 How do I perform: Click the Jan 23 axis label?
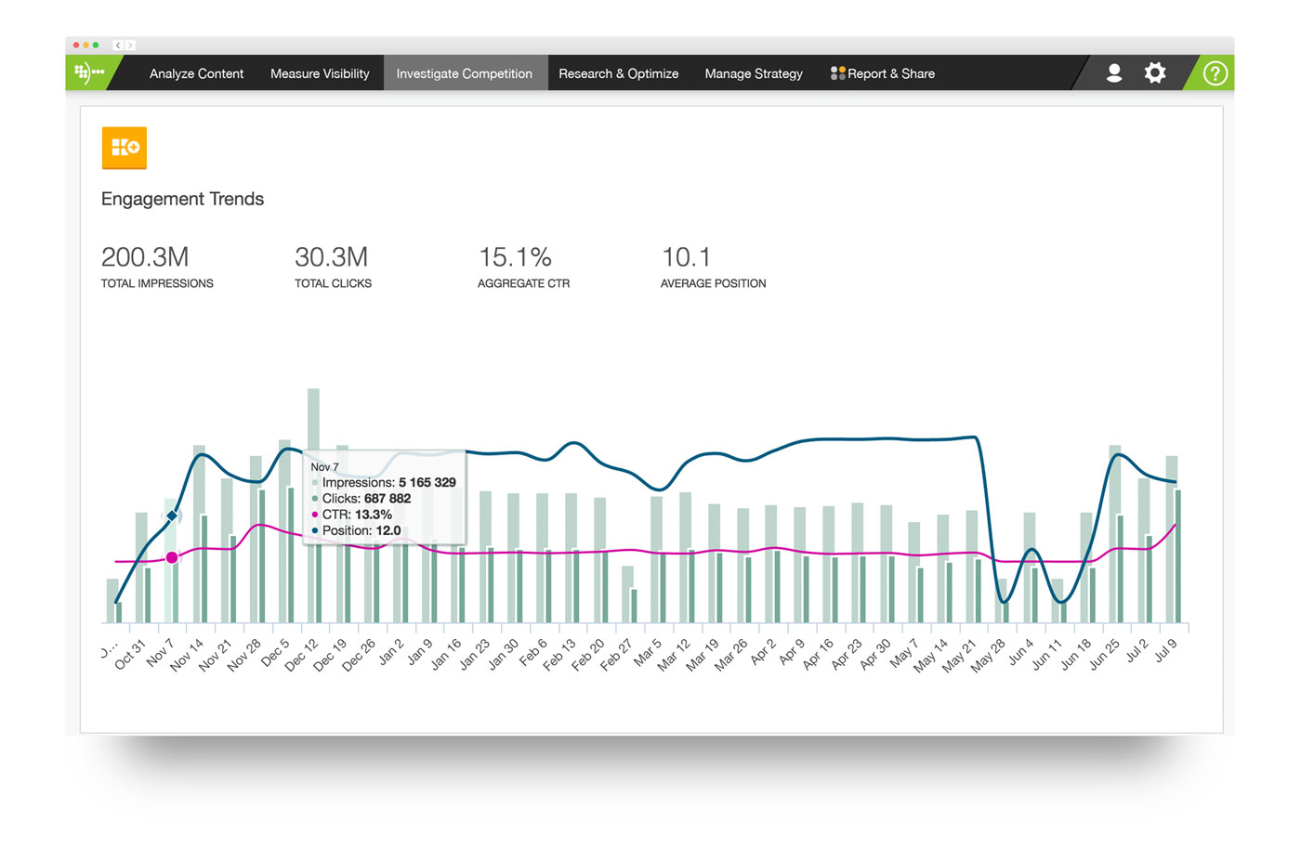point(473,654)
